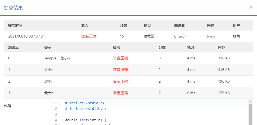This screenshot has height=125, width=257.
Task: Click line number 3 in code gutter
Action: coord(56,114)
